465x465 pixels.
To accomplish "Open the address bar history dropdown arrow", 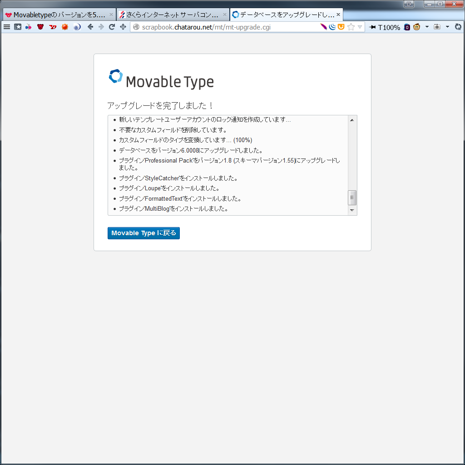I will 360,27.
